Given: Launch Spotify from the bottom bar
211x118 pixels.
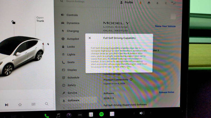Looking at the screenshot, I should (102, 114).
